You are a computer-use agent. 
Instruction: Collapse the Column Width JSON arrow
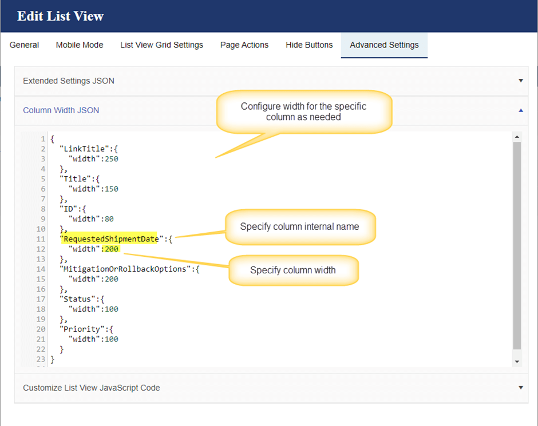520,110
